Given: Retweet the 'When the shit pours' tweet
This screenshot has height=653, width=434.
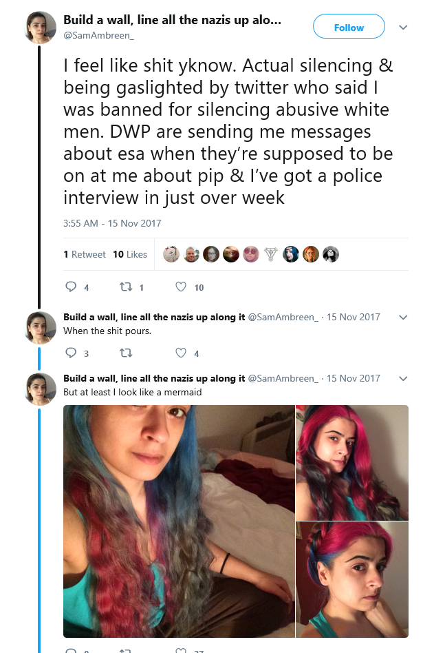Looking at the screenshot, I should (x=126, y=353).
